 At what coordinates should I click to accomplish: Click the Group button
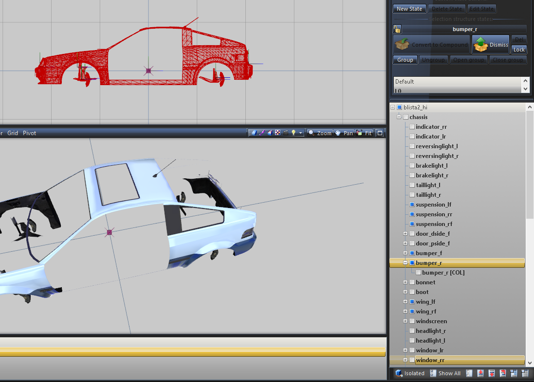click(405, 60)
